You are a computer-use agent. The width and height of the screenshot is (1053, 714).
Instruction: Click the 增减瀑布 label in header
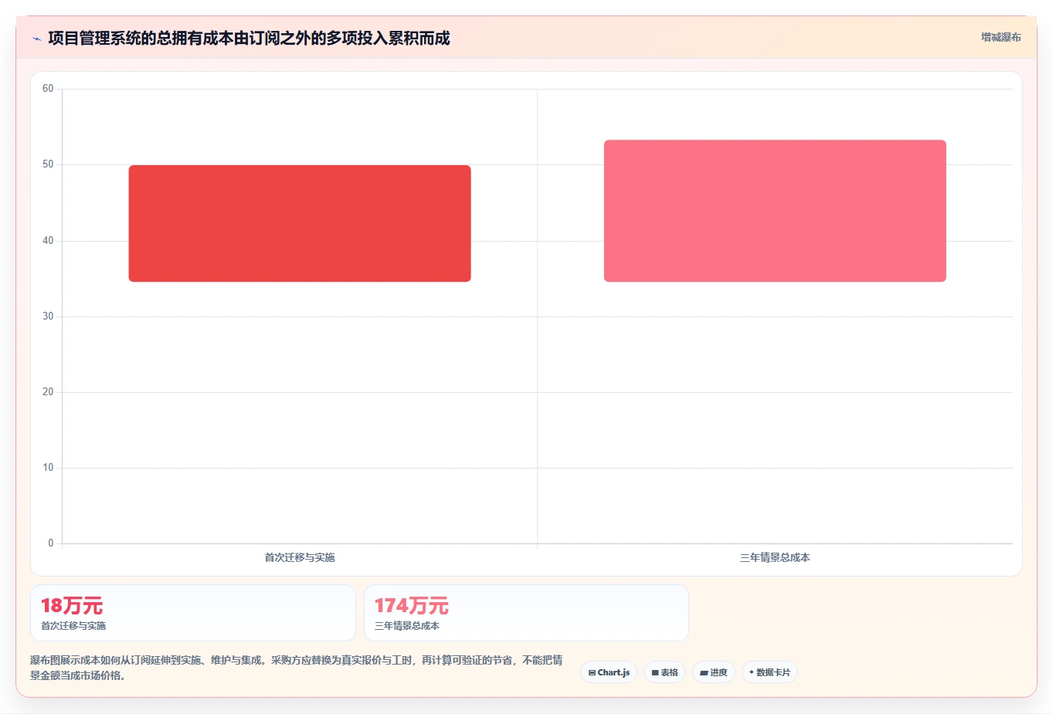tap(1000, 37)
